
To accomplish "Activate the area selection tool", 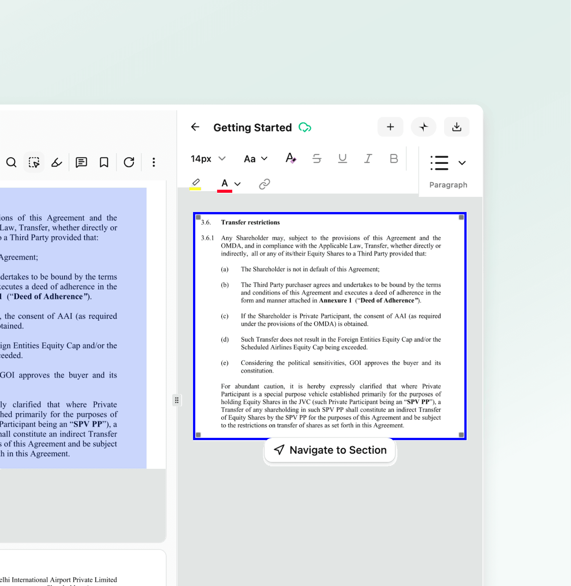I will pyautogui.click(x=34, y=163).
